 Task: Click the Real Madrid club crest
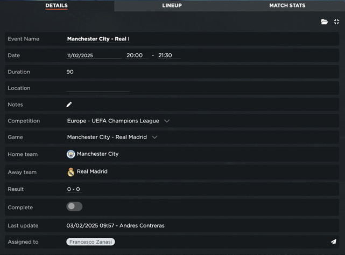click(71, 172)
